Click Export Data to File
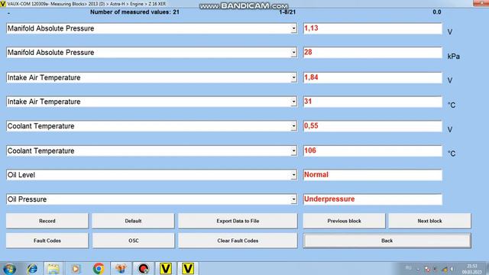Image resolution: width=489 pixels, height=275 pixels. tap(238, 221)
